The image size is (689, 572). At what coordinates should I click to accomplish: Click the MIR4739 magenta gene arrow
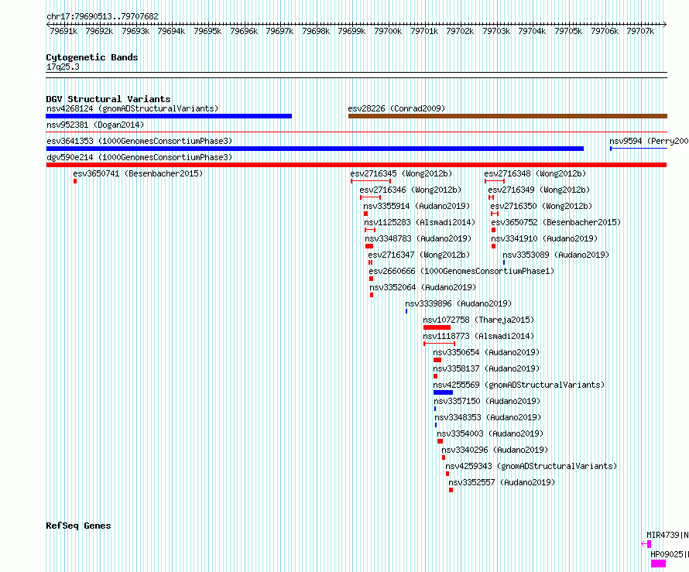(646, 544)
